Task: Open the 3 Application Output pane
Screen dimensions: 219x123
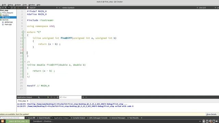Action: pyautogui.click(x=61, y=118)
